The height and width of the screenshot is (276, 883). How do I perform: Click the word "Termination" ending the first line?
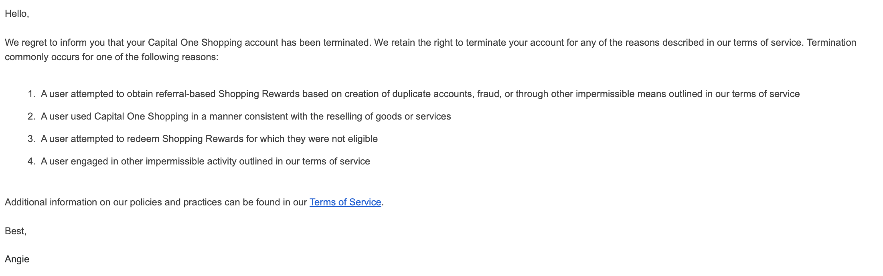coord(832,43)
